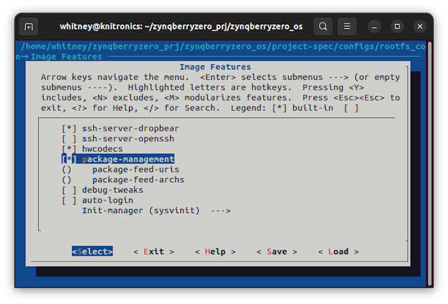Toggle the package-management checkbox
The height and width of the screenshot is (304, 448).
click(x=69, y=159)
